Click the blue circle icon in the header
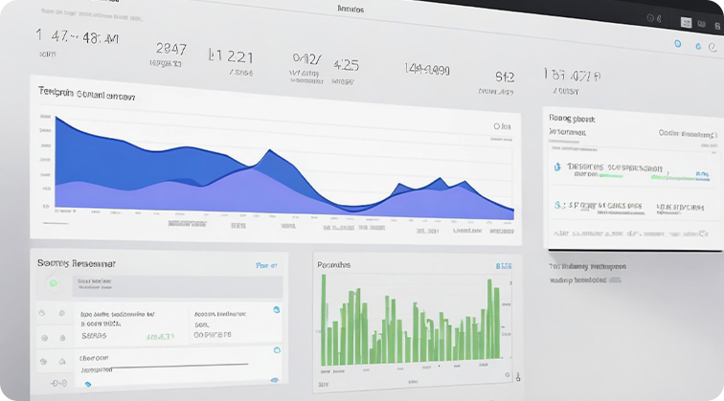This screenshot has width=724, height=401. coord(677,44)
